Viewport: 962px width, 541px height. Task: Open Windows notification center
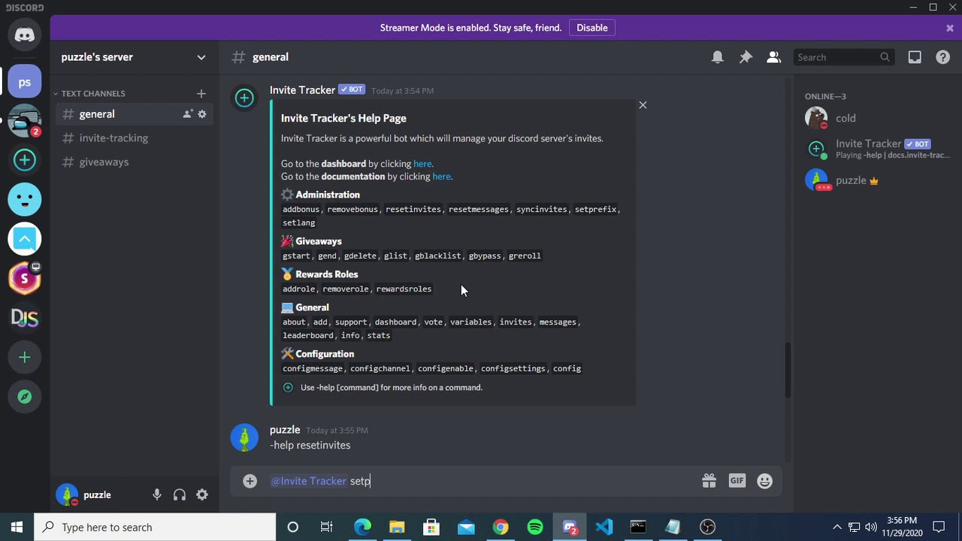939,527
